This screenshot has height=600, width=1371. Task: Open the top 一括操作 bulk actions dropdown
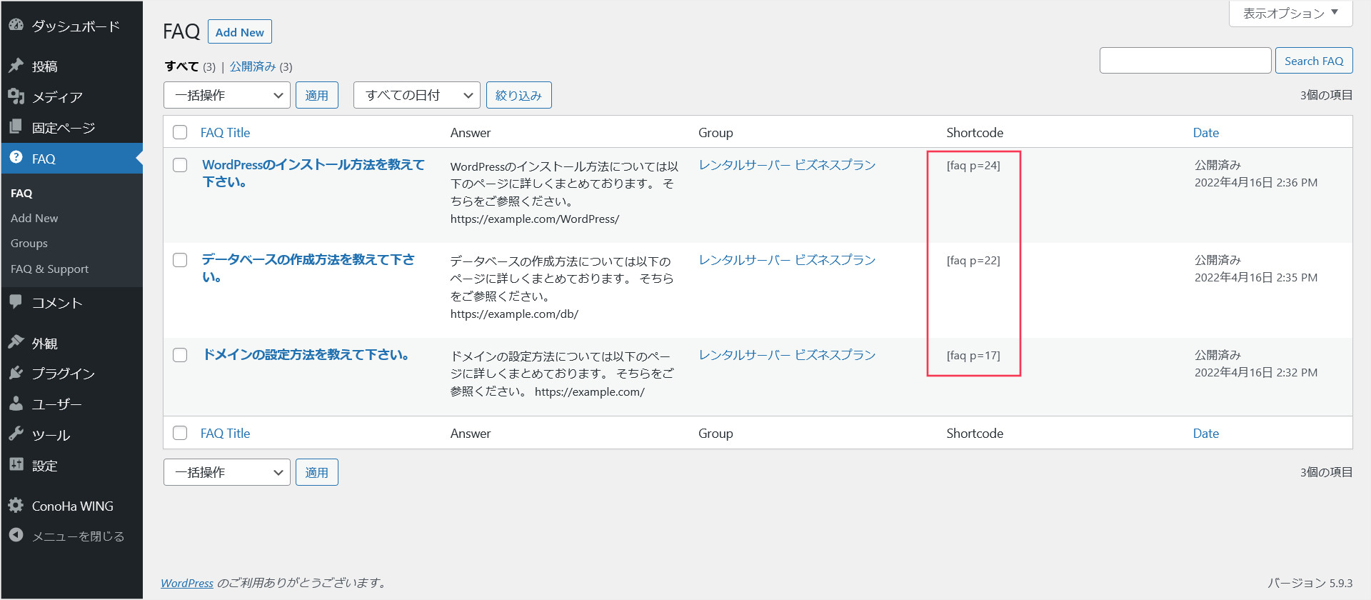[226, 95]
